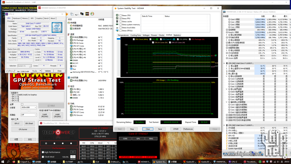The height and width of the screenshot is (164, 291).
Task: Open CPUID from Stability Test
Action: point(176,129)
